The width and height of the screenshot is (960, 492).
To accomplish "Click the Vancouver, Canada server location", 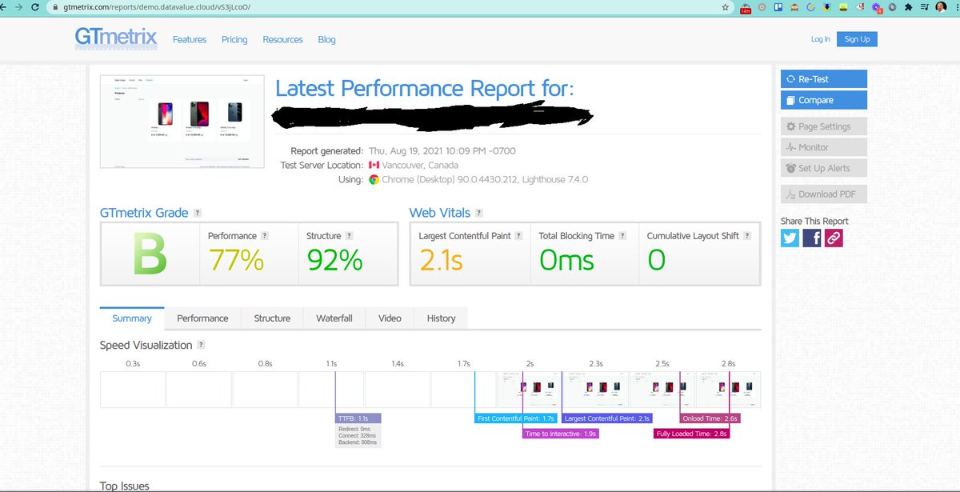I will point(420,165).
